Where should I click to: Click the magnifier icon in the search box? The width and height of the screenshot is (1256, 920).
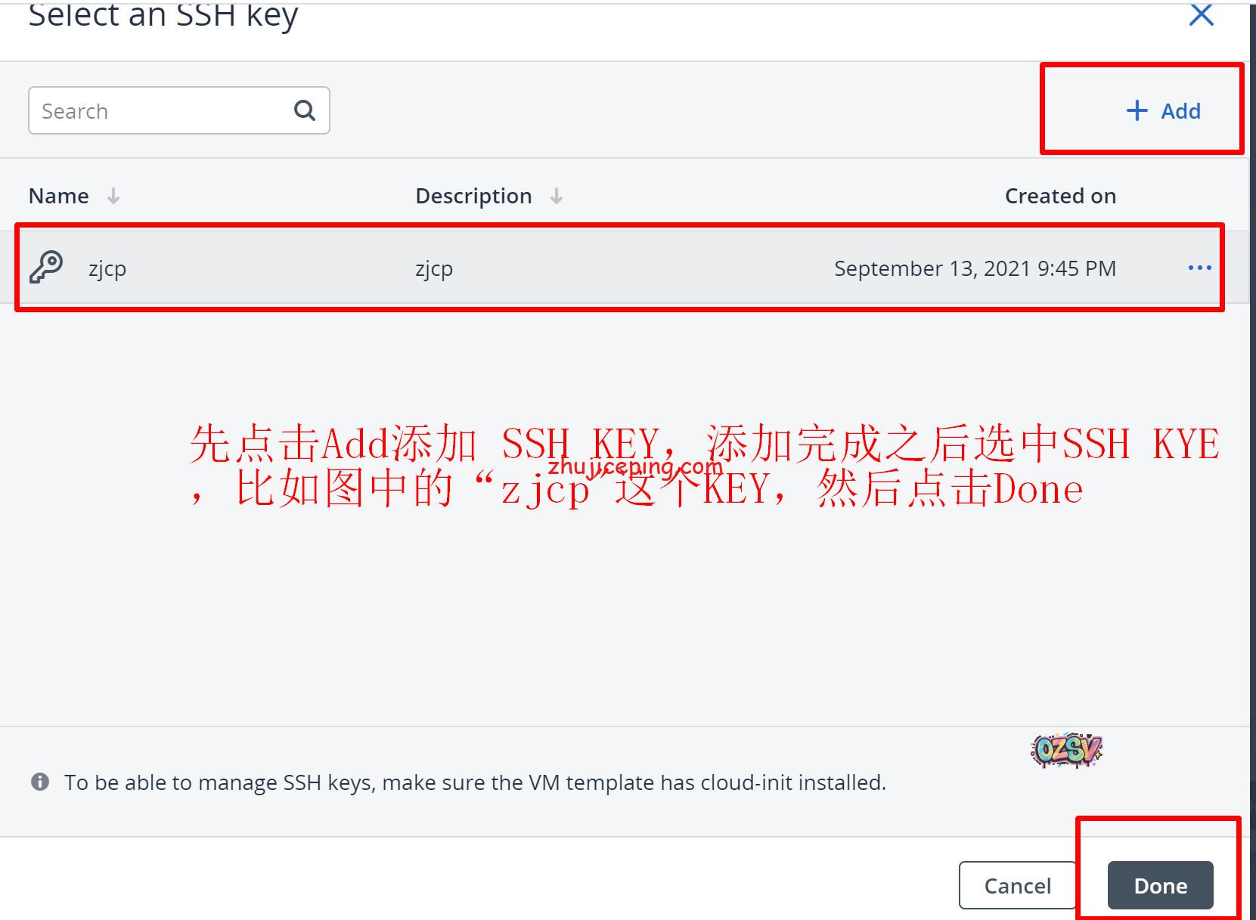(304, 110)
